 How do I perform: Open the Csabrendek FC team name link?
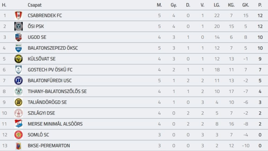coord(45,15)
